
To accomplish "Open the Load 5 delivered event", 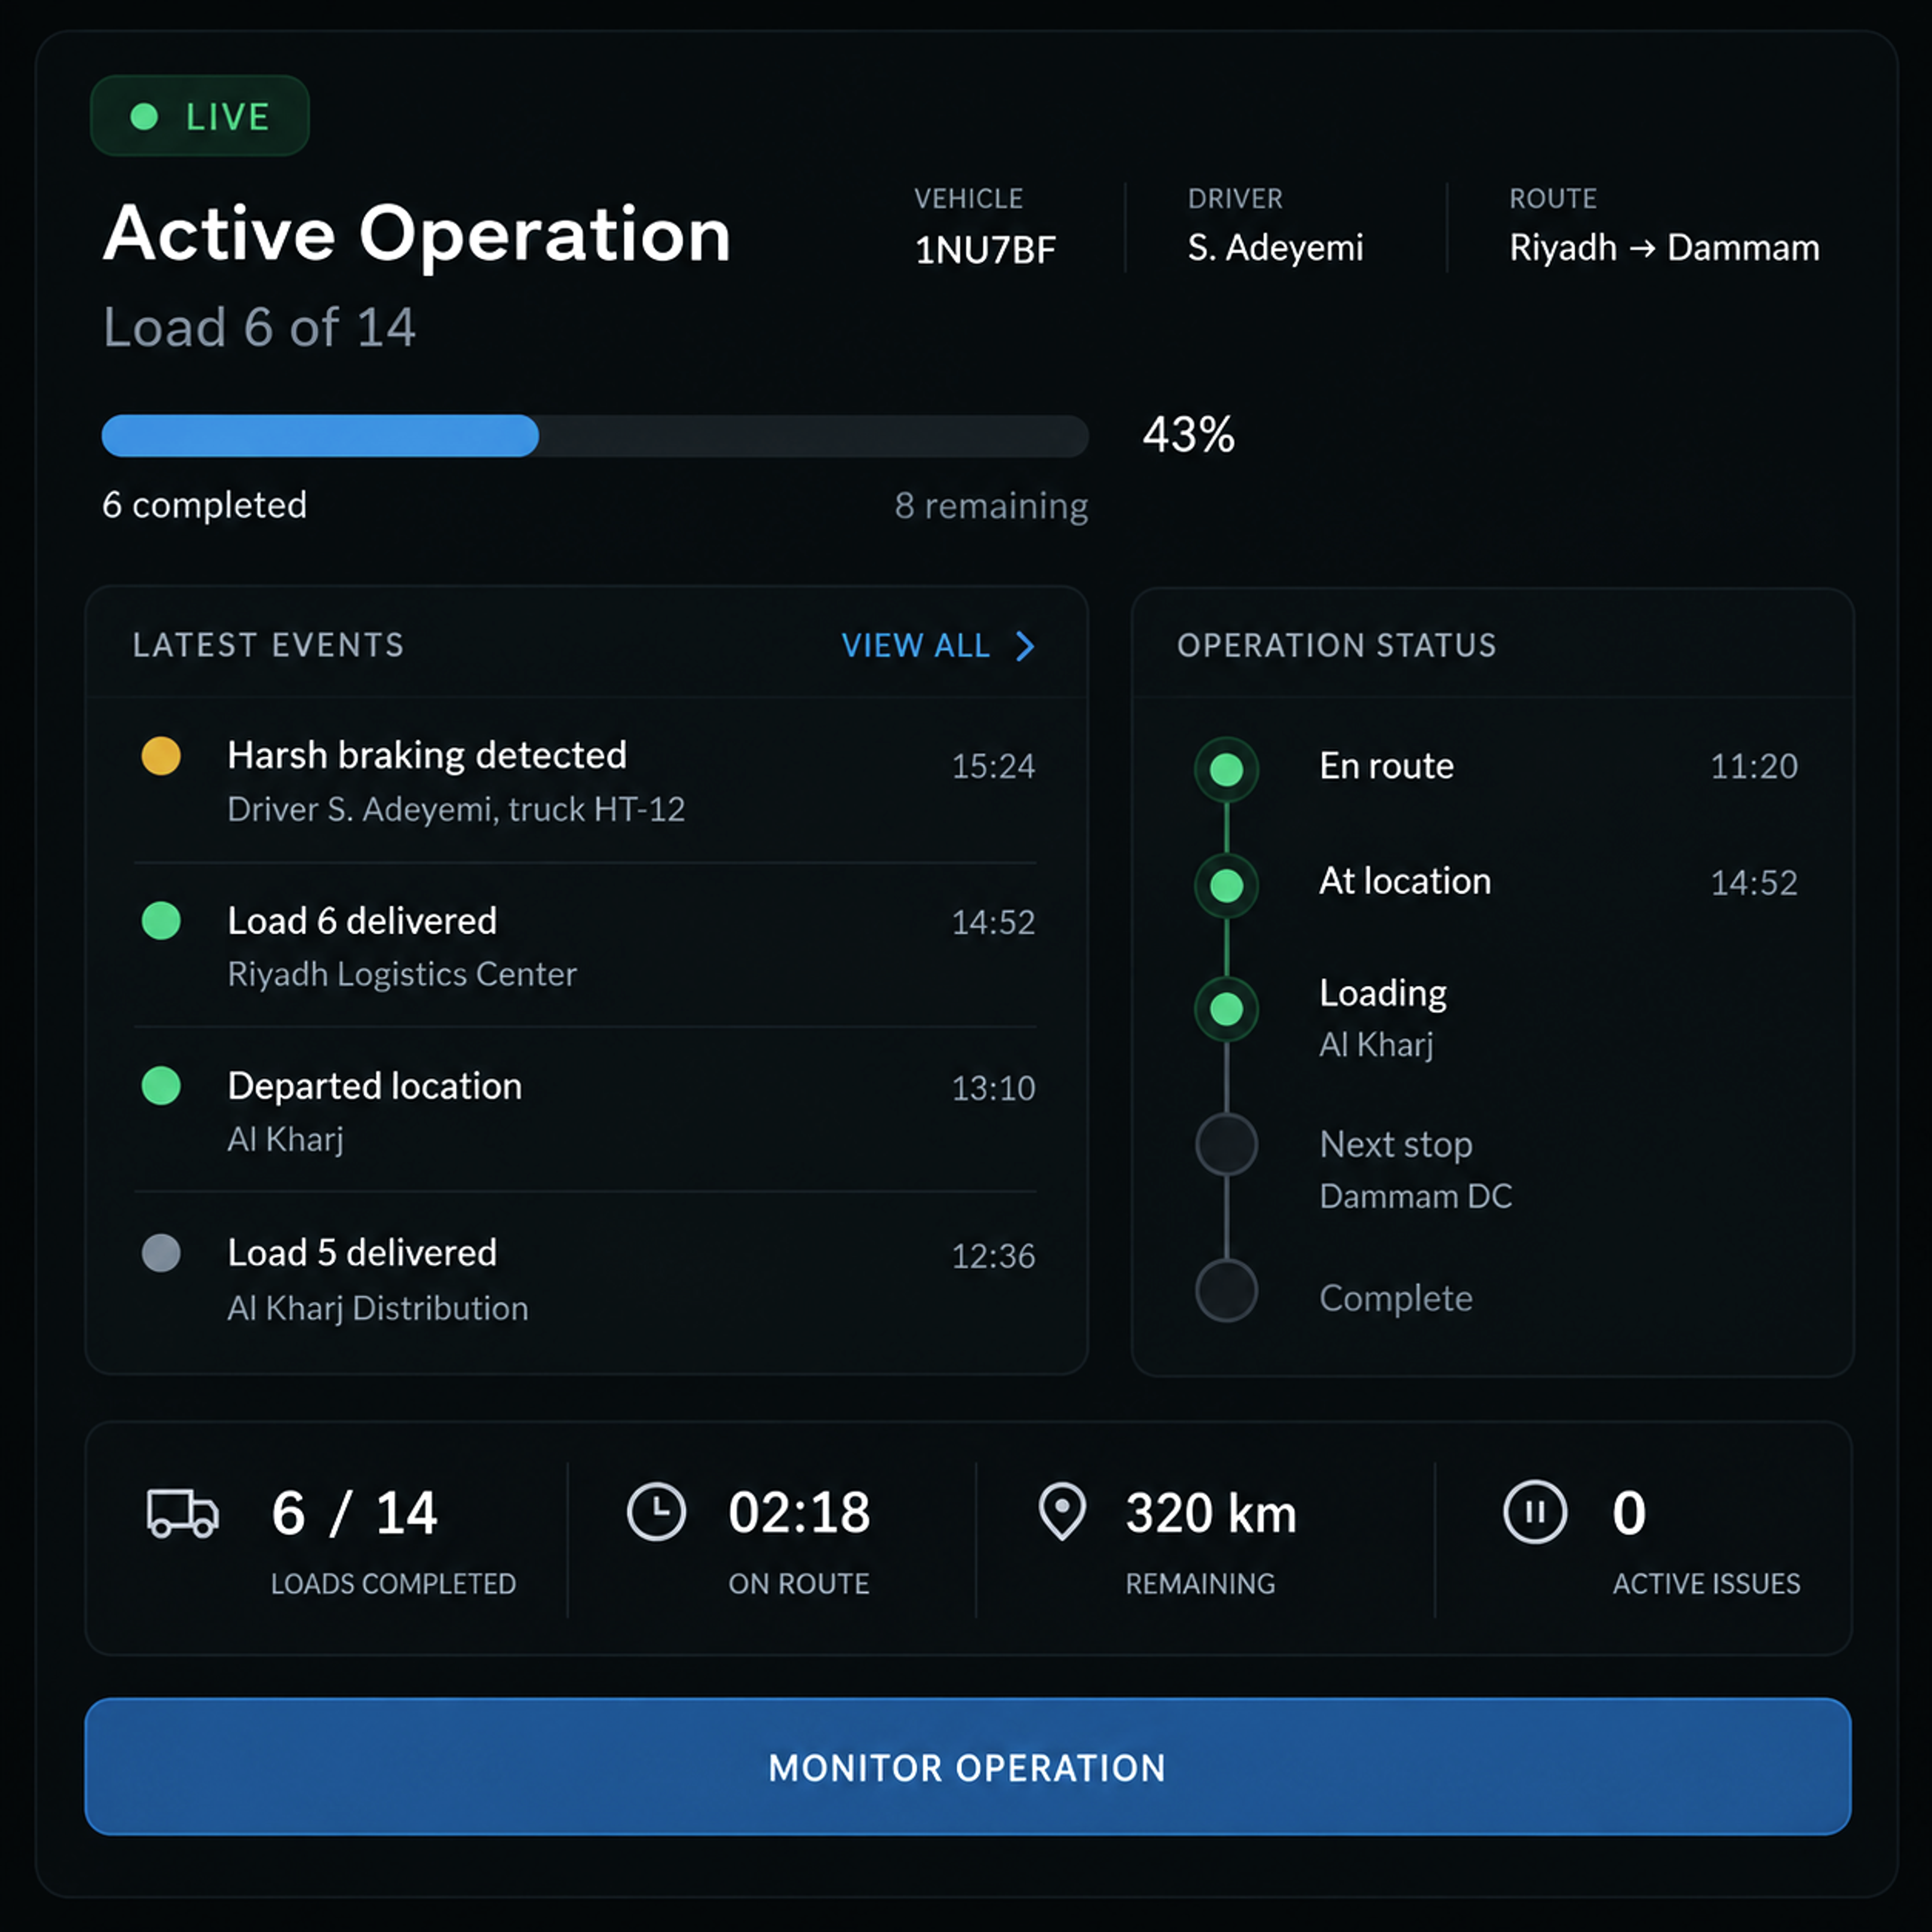I will (x=585, y=1279).
